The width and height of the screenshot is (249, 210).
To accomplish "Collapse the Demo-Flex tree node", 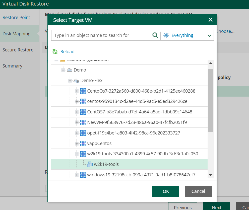I will pos(70,81).
